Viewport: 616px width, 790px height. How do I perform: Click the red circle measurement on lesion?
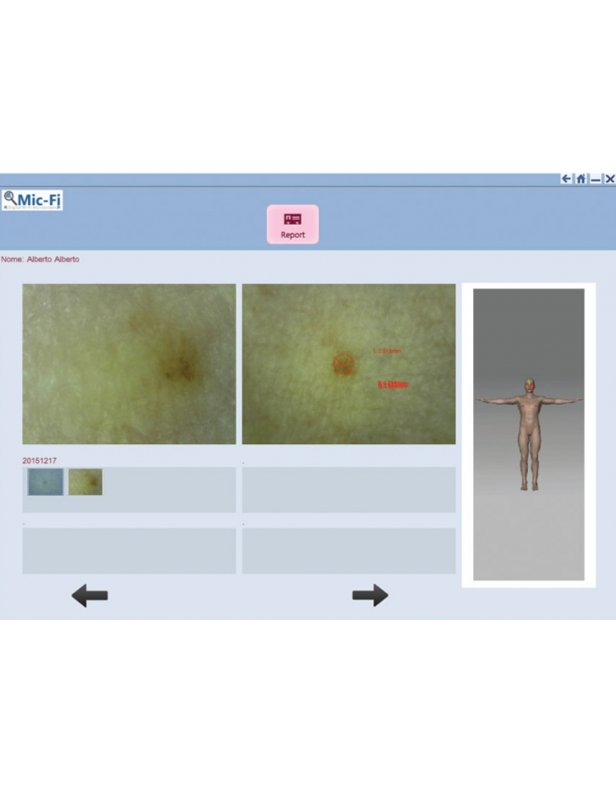tap(343, 363)
